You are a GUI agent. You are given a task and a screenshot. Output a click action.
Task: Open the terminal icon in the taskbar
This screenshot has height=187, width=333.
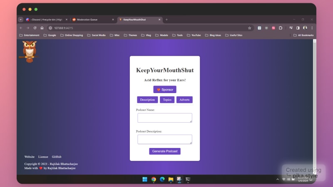point(188,179)
